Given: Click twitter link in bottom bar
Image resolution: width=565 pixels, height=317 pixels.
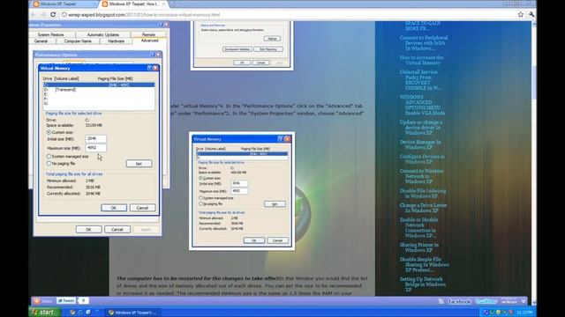Looking at the screenshot, I should [486, 301].
